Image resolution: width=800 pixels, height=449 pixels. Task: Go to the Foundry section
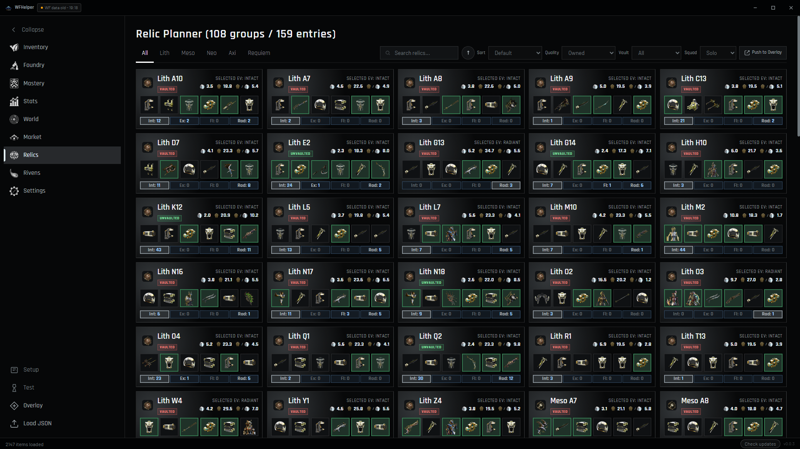point(62,65)
